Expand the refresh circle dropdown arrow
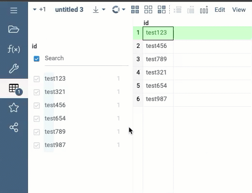This screenshot has height=193, width=252. pos(124,9)
